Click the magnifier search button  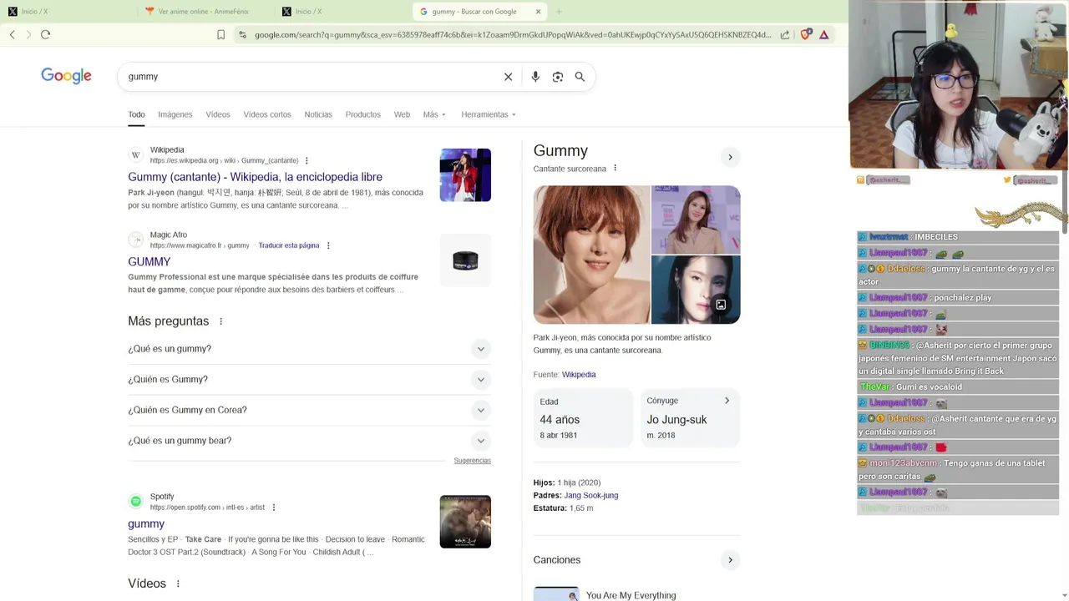click(580, 77)
